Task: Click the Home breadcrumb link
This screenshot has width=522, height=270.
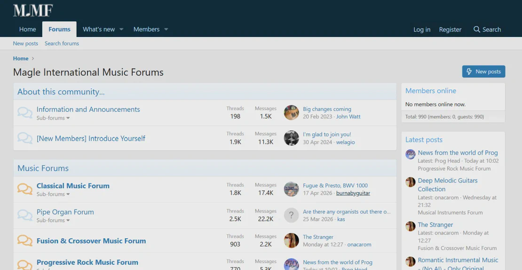Action: [21, 58]
